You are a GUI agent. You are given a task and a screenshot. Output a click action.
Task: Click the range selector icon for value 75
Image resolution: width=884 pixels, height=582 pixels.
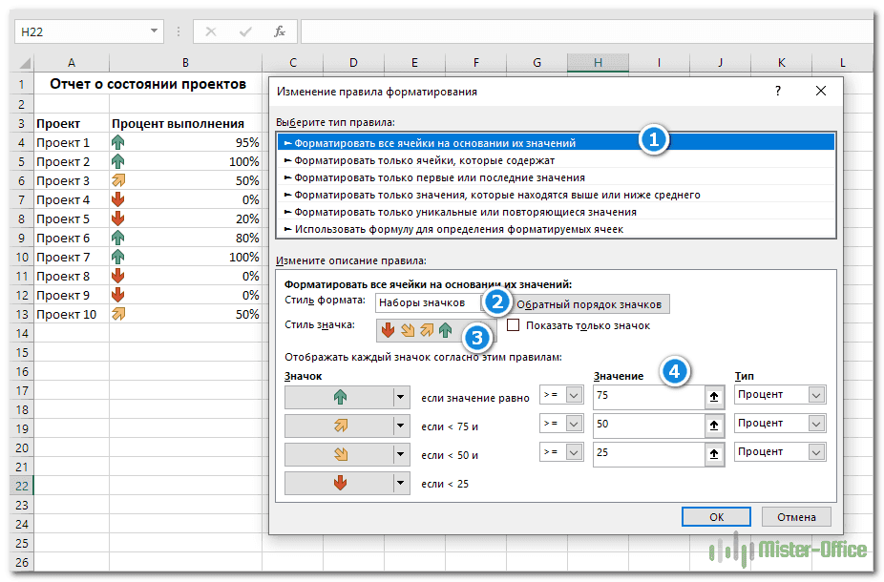[x=715, y=396]
